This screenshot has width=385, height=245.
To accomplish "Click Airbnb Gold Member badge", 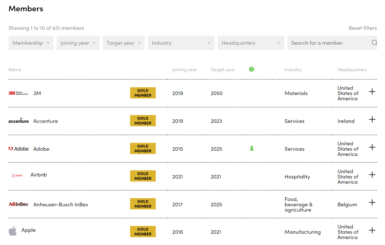I will pyautogui.click(x=143, y=176).
